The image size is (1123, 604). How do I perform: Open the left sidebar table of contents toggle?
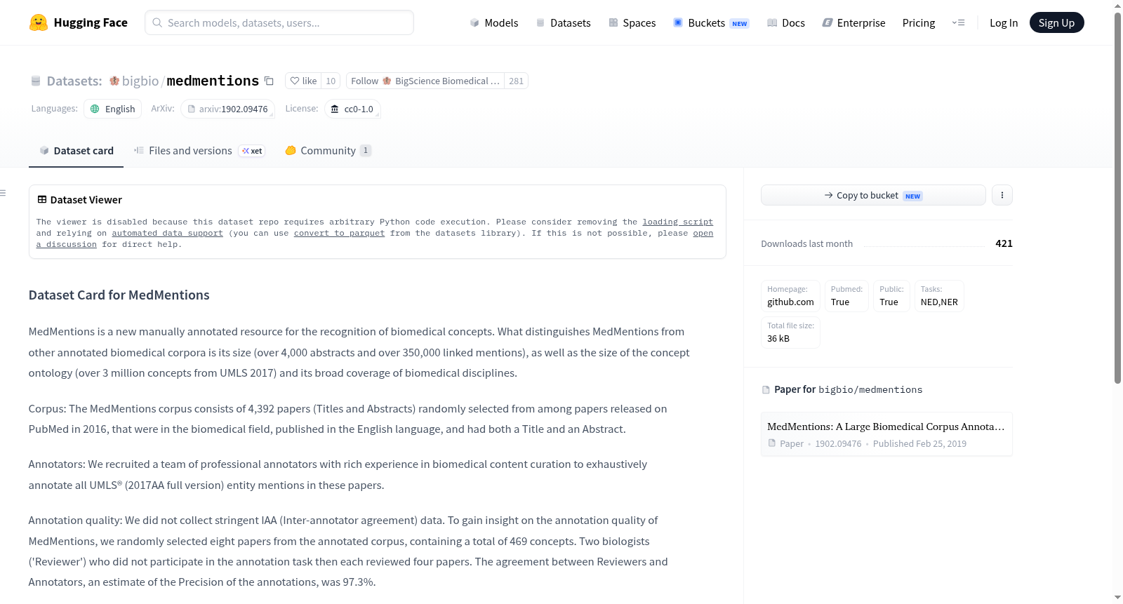pos(3,193)
